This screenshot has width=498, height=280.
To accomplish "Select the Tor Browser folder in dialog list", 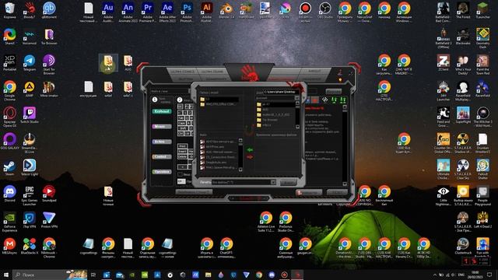I will [275, 120].
